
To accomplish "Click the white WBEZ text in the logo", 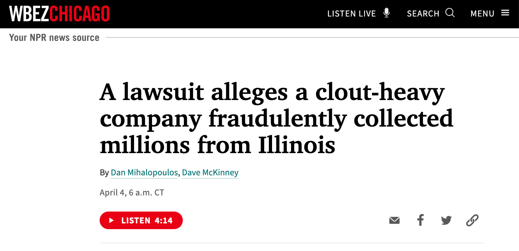I will tap(29, 14).
